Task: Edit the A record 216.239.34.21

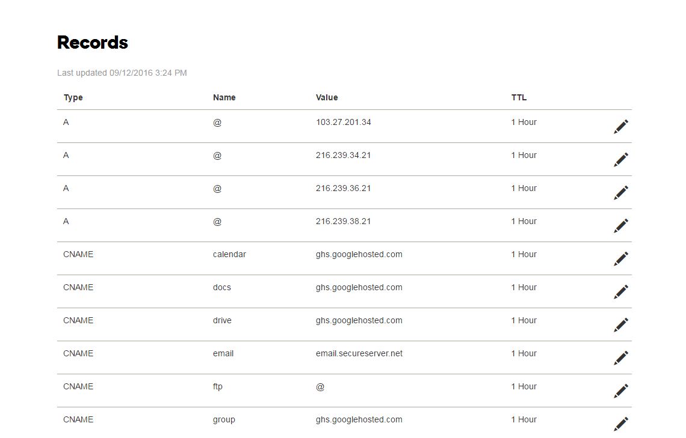Action: (x=621, y=160)
